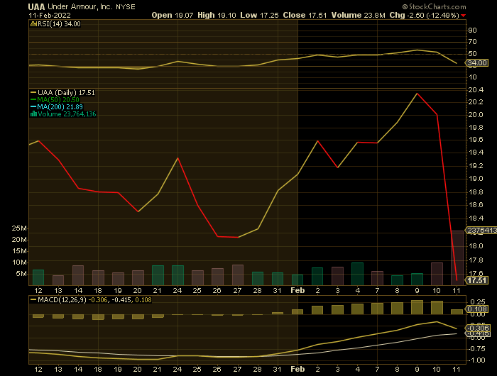Click the 'Volume 23,764,136' legend entry
This screenshot has height=376, width=497.
[x=63, y=114]
